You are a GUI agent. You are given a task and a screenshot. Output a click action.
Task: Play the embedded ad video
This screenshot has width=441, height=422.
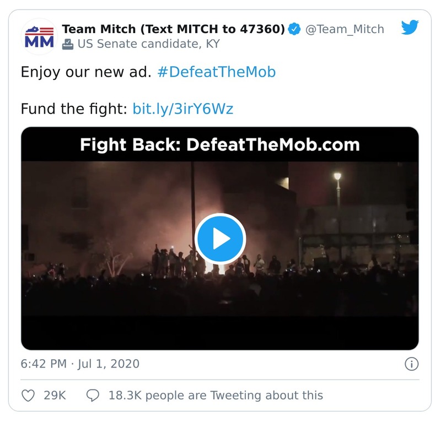[x=220, y=239]
